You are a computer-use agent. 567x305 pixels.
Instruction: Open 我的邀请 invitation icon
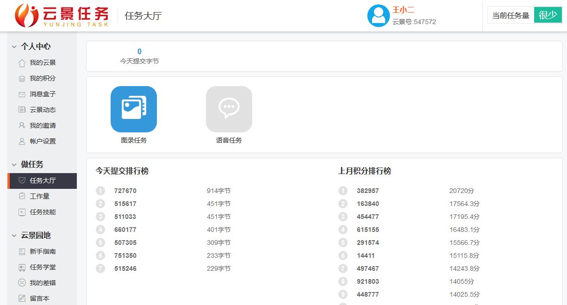22,125
